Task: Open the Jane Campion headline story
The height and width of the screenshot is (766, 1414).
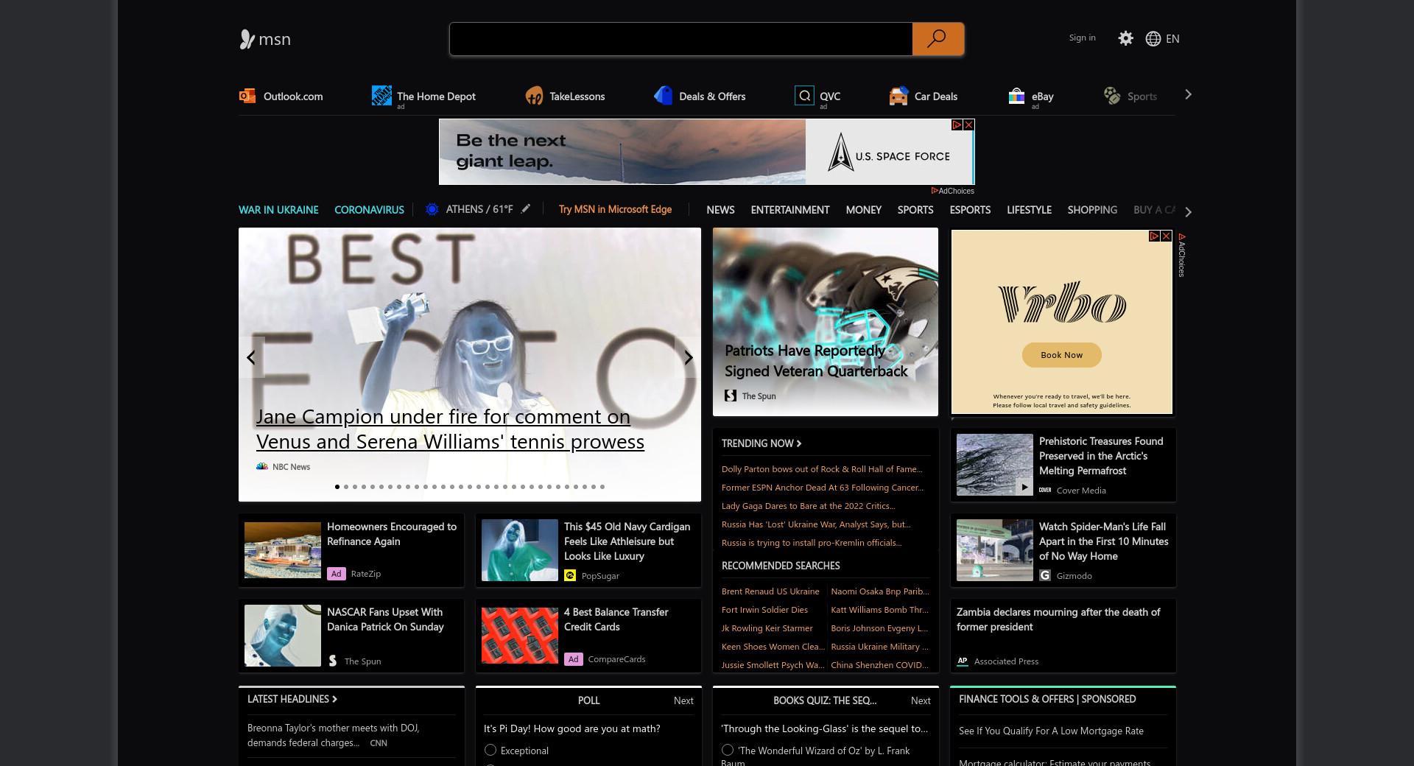Action: tap(450, 429)
